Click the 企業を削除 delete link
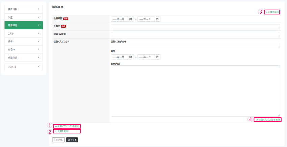 coord(272,12)
